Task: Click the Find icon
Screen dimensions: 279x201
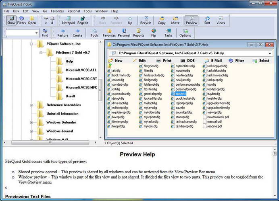Action: pos(45,33)
